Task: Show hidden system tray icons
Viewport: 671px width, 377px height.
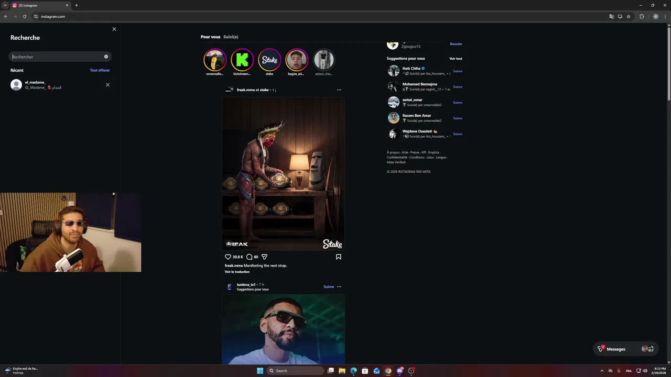Action: [x=602, y=371]
